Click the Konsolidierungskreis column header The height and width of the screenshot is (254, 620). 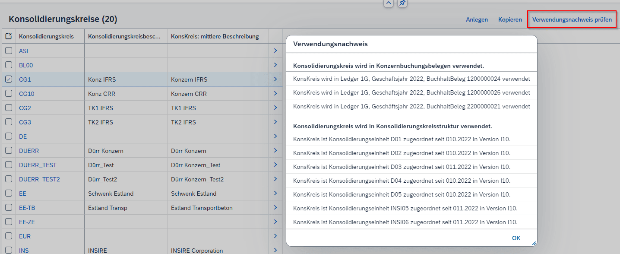pyautogui.click(x=46, y=36)
